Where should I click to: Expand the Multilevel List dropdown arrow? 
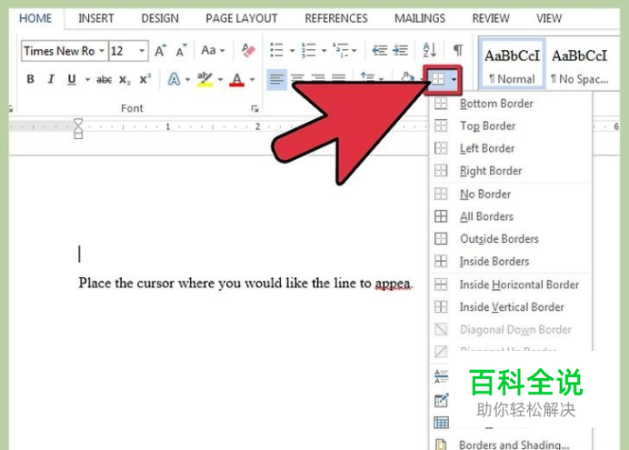point(354,51)
